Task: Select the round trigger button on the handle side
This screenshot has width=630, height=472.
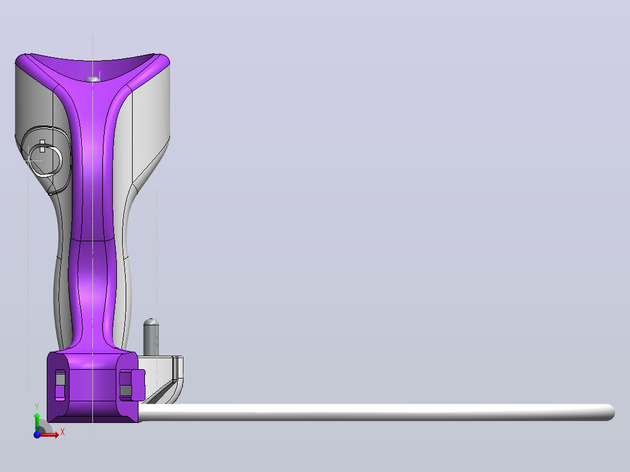Action: click(46, 160)
